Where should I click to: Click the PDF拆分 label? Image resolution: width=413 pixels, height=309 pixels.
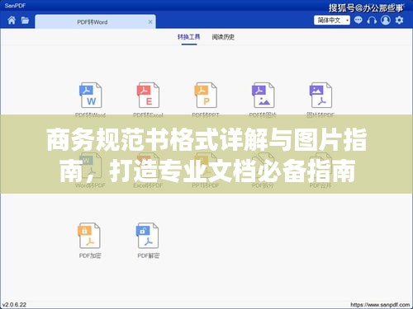[263, 185]
